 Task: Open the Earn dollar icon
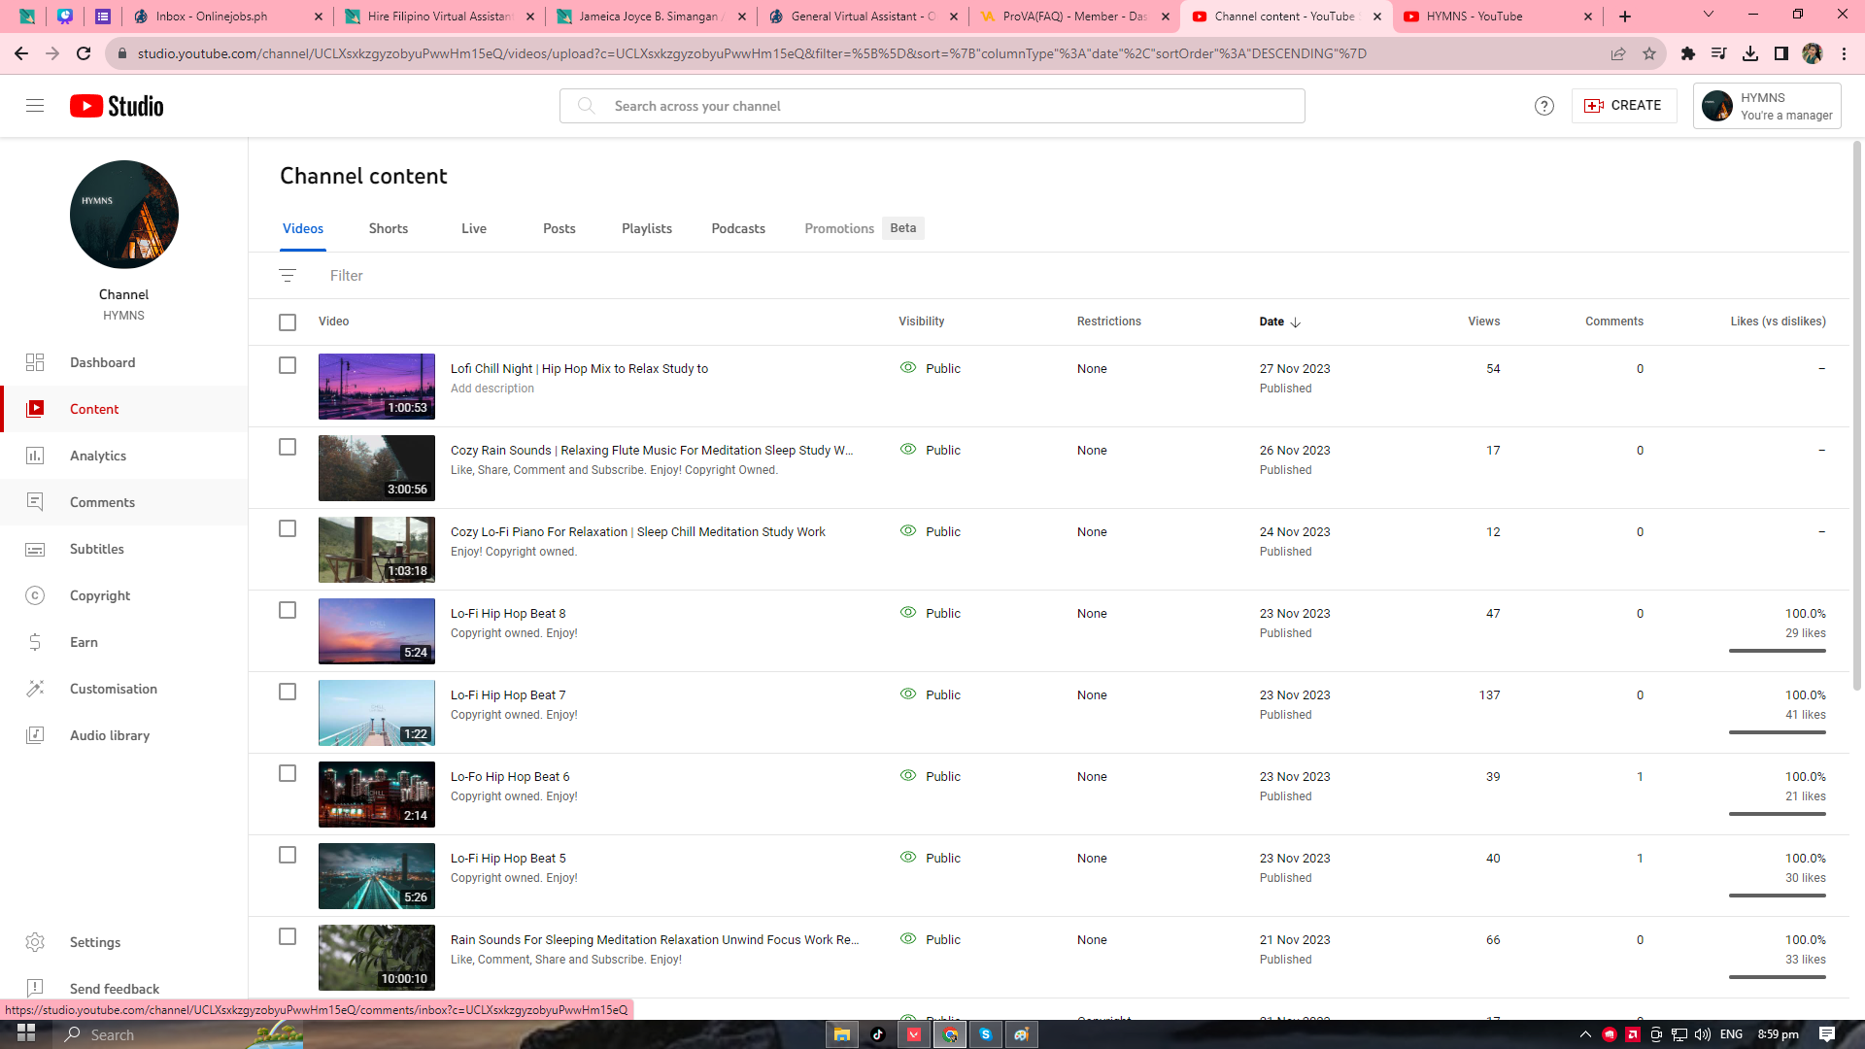pos(35,642)
